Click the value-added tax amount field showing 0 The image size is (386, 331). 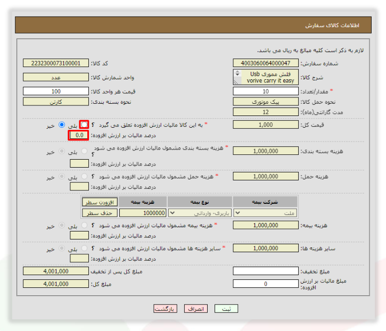tap(266, 284)
